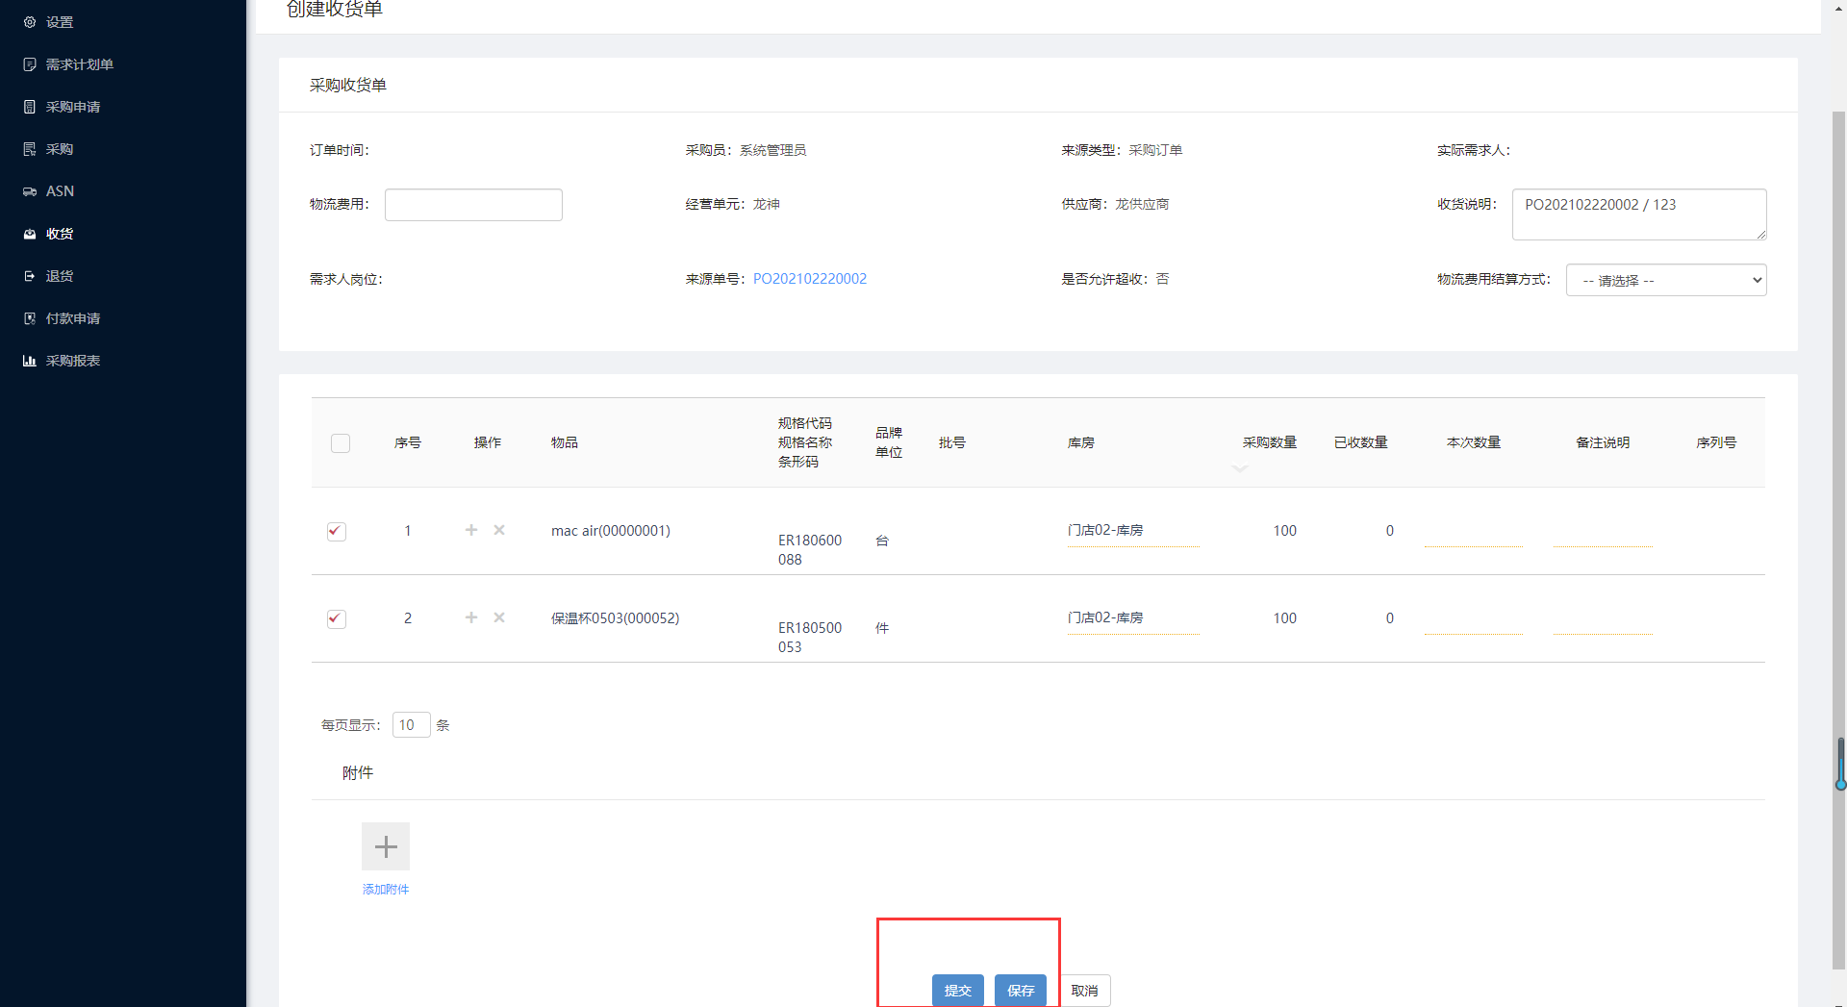Click the 序列号 column header
This screenshot has height=1007, width=1847.
point(1716,442)
